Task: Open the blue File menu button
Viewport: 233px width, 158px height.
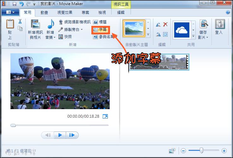Action: point(10,12)
